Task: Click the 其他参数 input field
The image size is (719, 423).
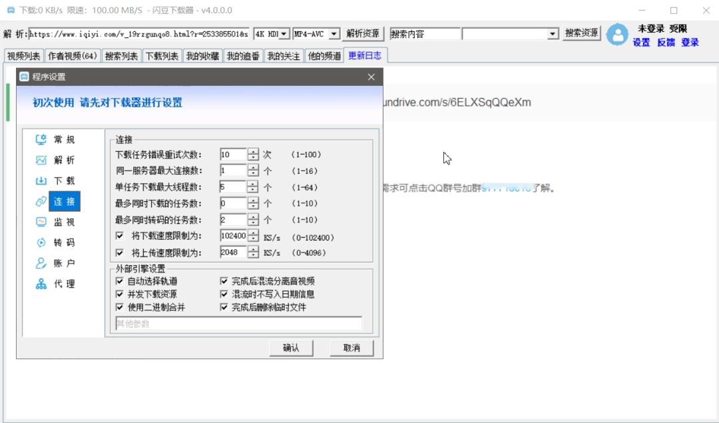Action: click(x=238, y=324)
